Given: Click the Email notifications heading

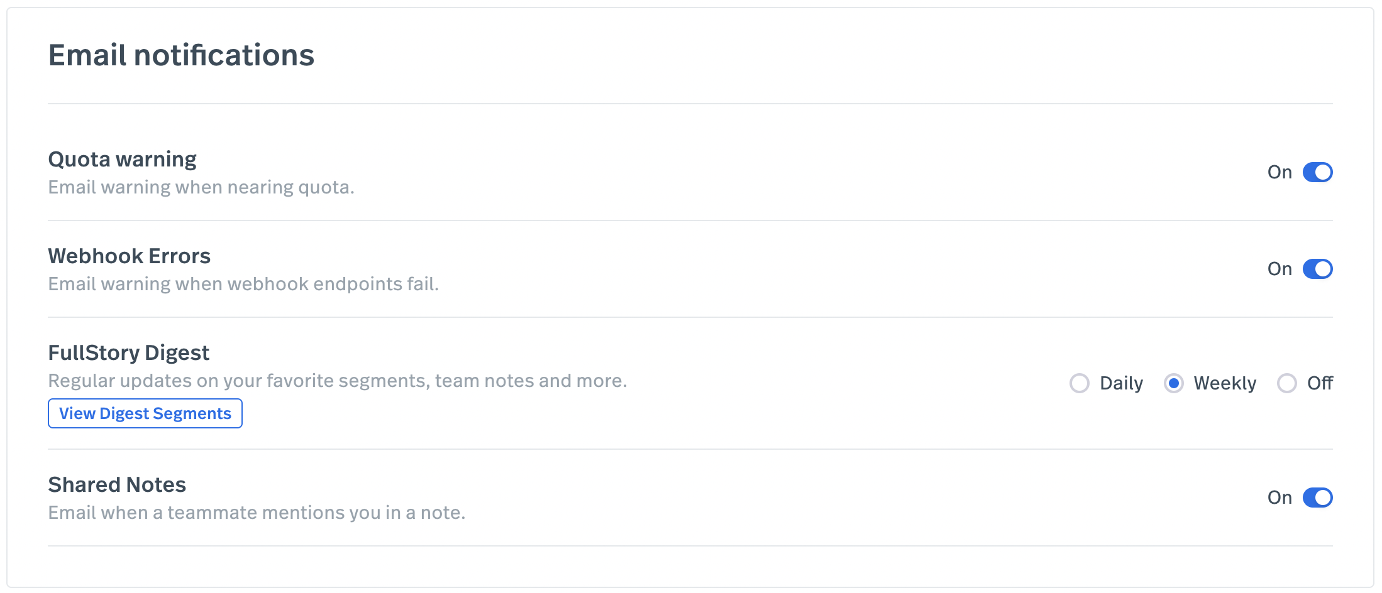Looking at the screenshot, I should pyautogui.click(x=182, y=55).
